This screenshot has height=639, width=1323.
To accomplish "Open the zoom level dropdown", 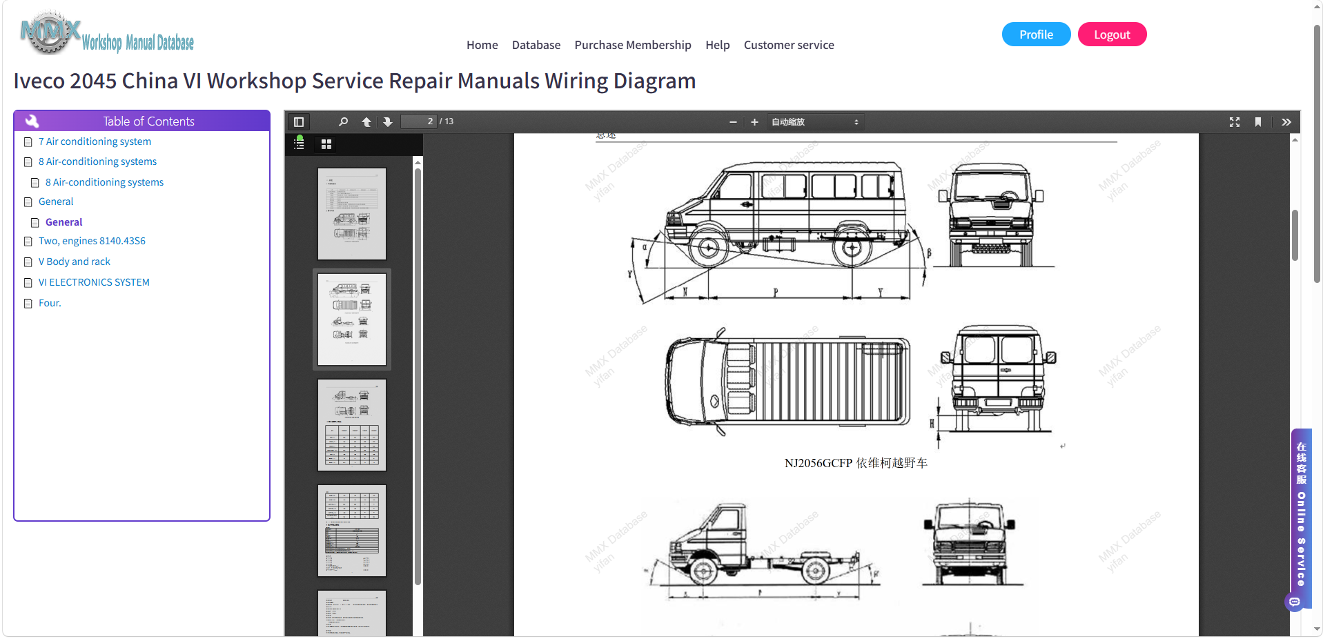I will [815, 122].
